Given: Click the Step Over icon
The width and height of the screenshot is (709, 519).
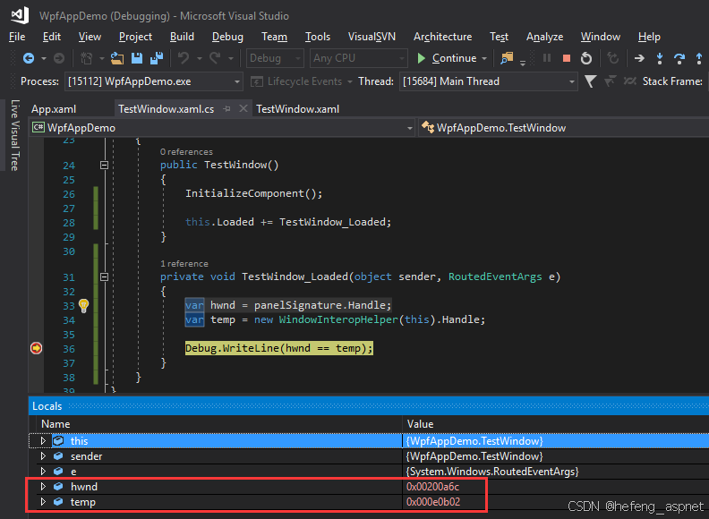Looking at the screenshot, I should tap(679, 58).
